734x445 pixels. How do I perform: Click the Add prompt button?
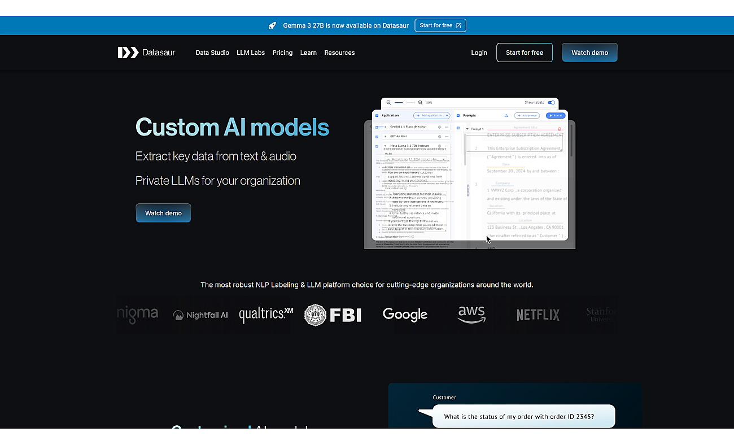tap(527, 115)
